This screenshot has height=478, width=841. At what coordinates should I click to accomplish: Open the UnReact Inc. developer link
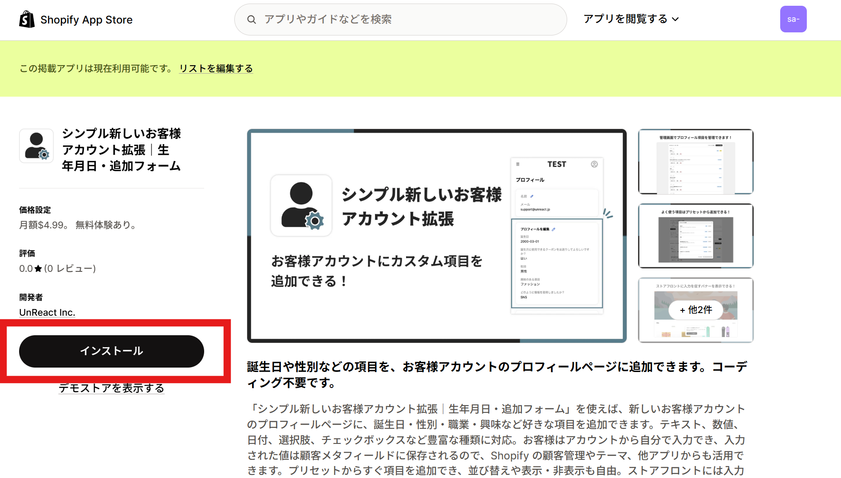tap(47, 312)
